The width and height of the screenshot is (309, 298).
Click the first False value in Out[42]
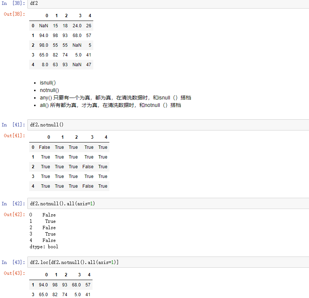(49, 215)
